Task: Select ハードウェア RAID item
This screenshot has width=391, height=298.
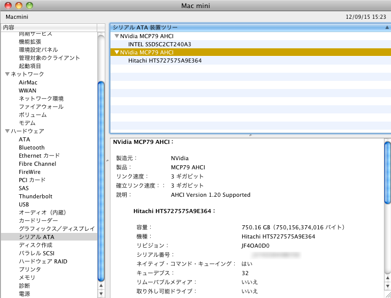Action: click(43, 261)
